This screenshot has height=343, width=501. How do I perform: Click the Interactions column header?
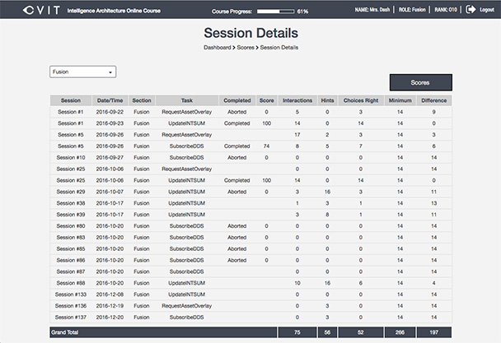(x=297, y=100)
